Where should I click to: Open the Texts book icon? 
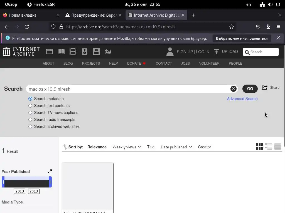[x=61, y=52]
